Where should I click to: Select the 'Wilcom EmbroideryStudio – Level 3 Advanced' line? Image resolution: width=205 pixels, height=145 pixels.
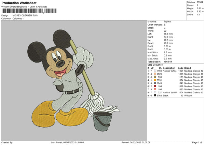click(24, 7)
